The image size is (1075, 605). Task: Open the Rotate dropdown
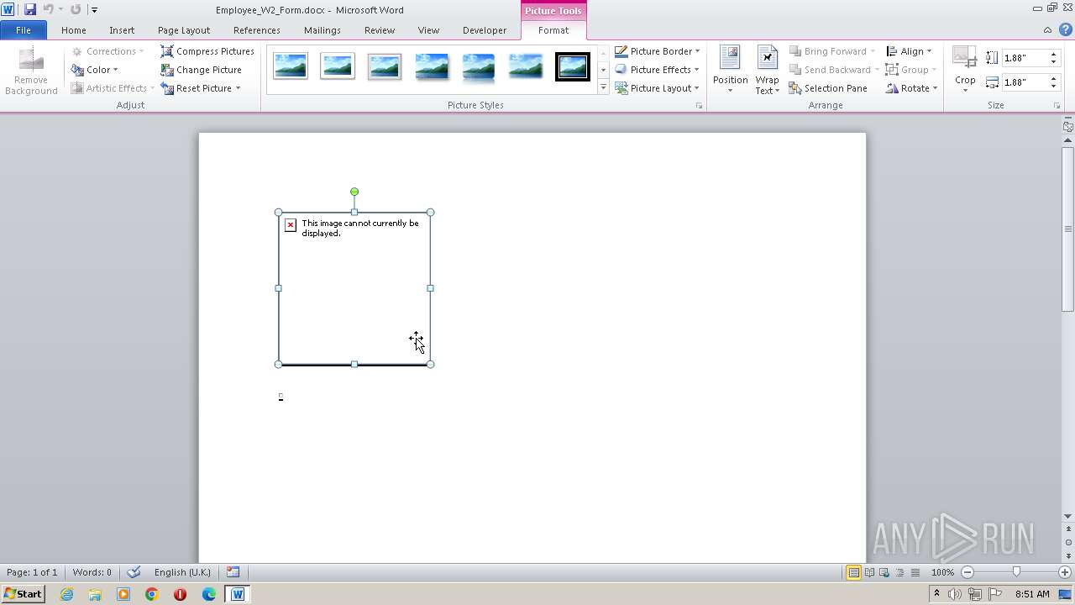tap(911, 88)
